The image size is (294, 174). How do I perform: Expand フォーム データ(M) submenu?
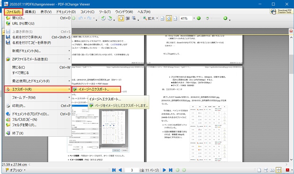[38, 97]
